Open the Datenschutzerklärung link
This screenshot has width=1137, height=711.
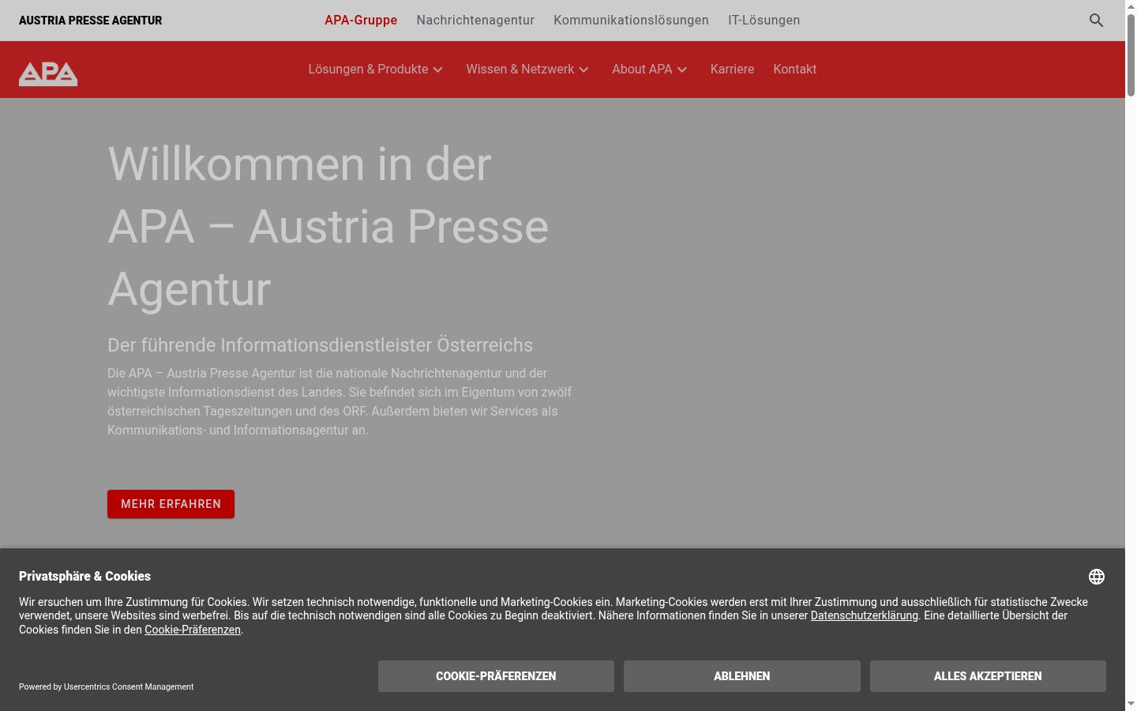tap(864, 615)
